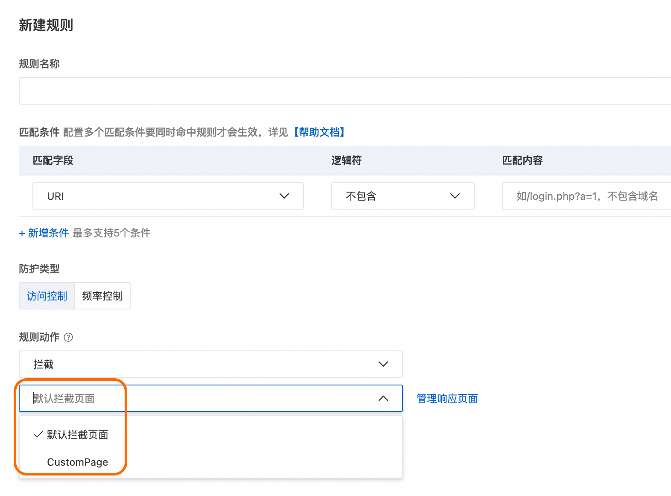Click the 最多支持5个条件 hint text
Viewport: 671px width, 496px height.
tap(112, 233)
